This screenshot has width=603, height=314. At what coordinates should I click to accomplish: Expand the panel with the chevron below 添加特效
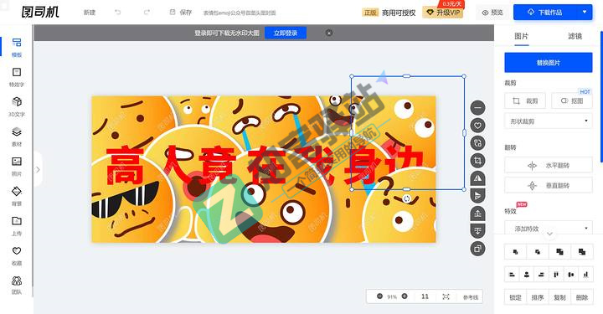pos(549,234)
